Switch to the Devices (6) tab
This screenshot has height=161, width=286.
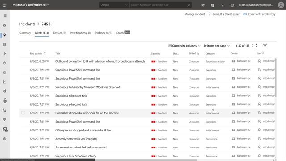59,33
